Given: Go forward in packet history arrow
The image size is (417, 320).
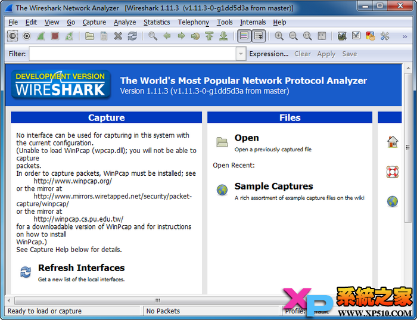Looking at the screenshot, I should [181, 36].
